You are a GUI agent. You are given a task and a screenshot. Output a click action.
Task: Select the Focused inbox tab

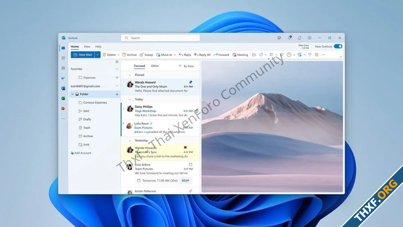[139, 66]
